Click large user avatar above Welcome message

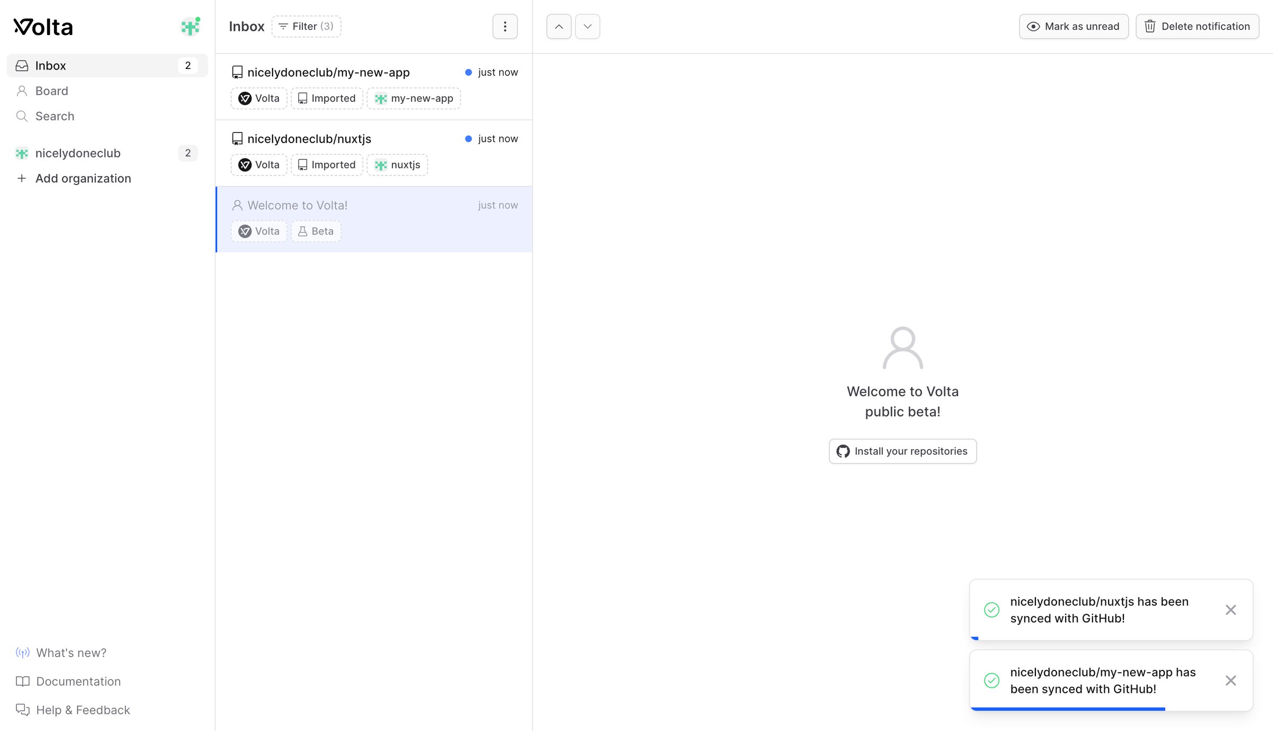(903, 348)
